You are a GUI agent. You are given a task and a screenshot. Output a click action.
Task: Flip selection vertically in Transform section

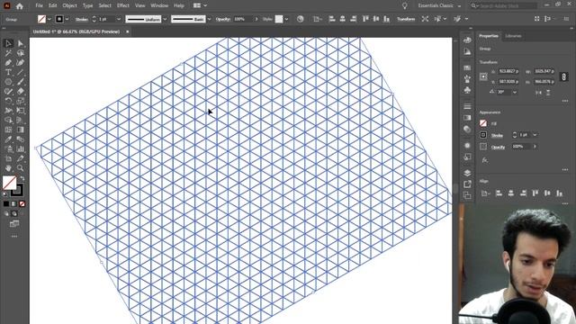[548, 93]
